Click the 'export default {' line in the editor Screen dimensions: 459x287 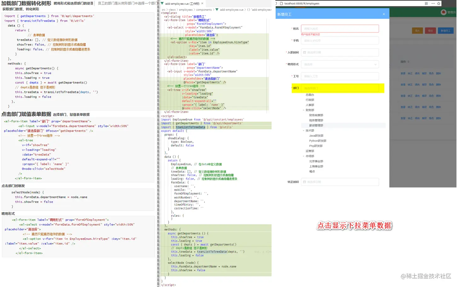(x=174, y=131)
